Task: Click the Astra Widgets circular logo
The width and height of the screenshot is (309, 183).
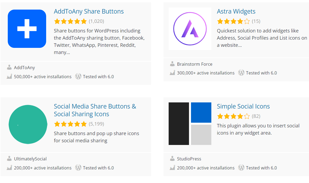Action: (x=189, y=28)
